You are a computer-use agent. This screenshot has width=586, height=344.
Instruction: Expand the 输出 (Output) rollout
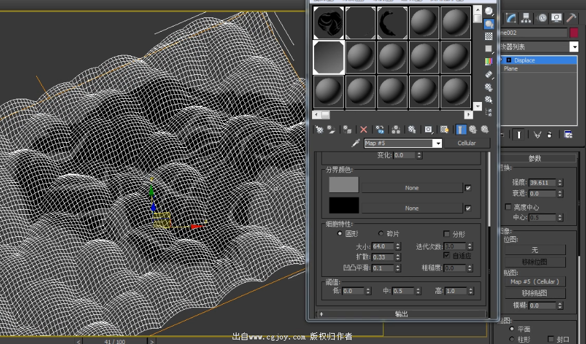tap(401, 314)
